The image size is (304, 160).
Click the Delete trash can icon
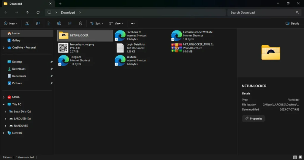pos(80,23)
